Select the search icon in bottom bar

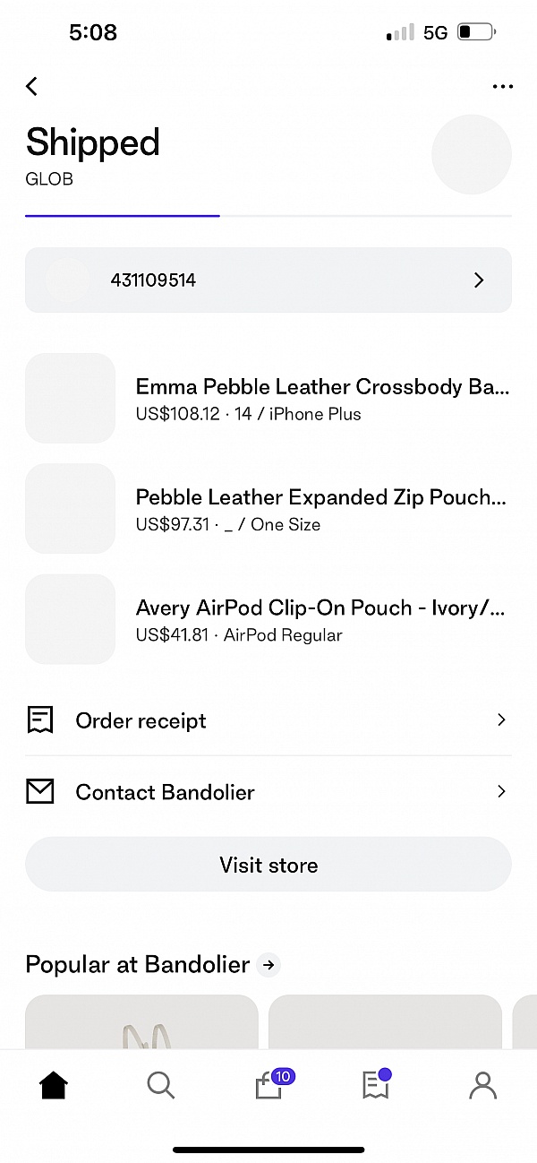[160, 1085]
